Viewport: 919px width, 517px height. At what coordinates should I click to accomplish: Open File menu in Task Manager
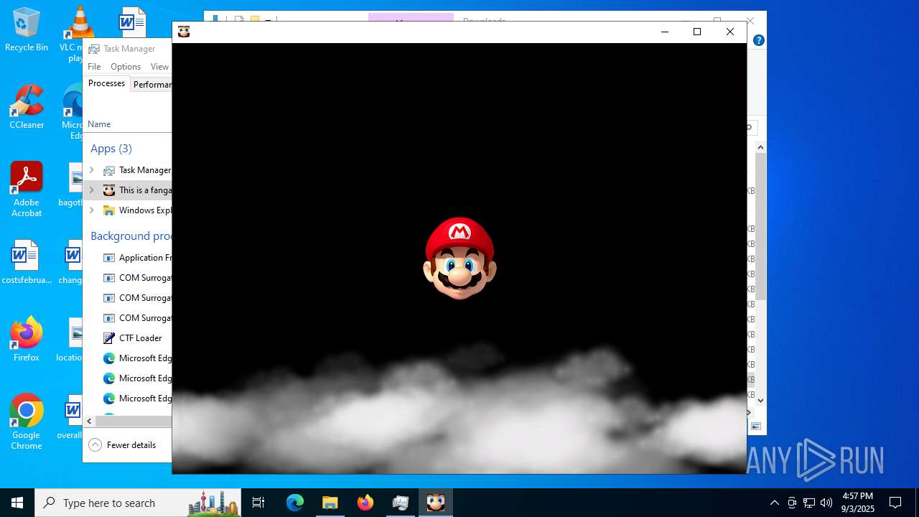point(94,67)
